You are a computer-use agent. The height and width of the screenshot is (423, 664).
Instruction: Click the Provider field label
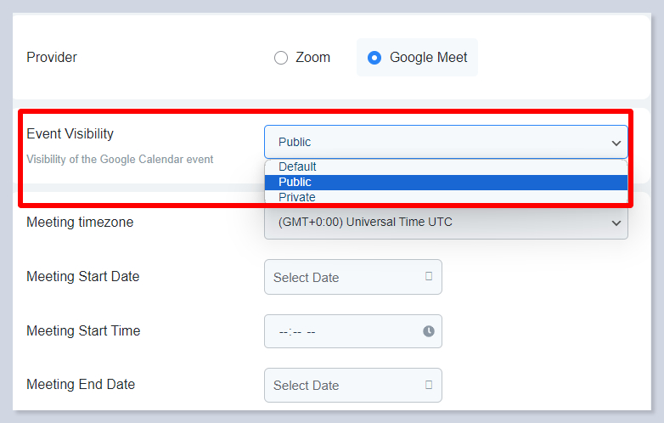[x=52, y=58]
